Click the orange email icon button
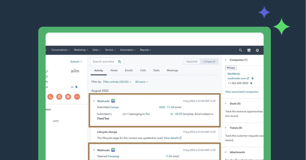Image resolution: width=306 pixels, height=160 pixels. point(59,97)
